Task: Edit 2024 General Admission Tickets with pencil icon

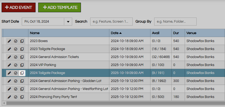Action: pos(9,57)
